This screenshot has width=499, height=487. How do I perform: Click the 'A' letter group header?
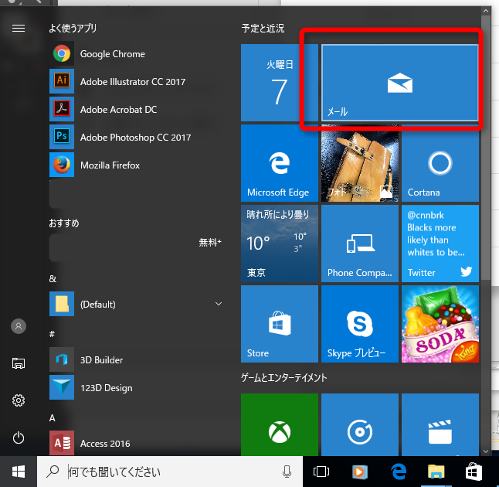(53, 418)
